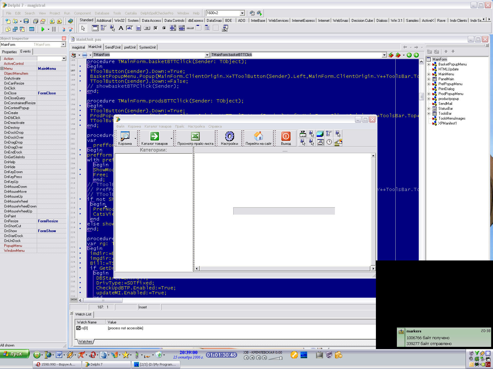This screenshot has height=369, width=493.
Task: Select the RadioButton component in the palette
Action: [x=164, y=28]
